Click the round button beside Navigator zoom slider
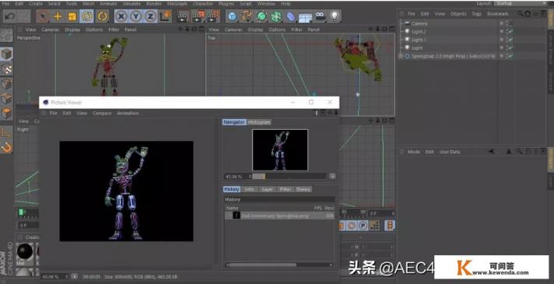This screenshot has height=284, width=554. (332, 176)
